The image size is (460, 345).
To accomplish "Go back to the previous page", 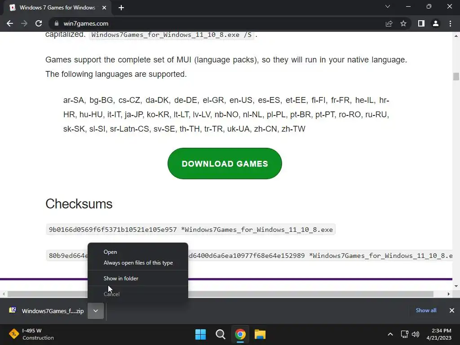I will pyautogui.click(x=10, y=23).
